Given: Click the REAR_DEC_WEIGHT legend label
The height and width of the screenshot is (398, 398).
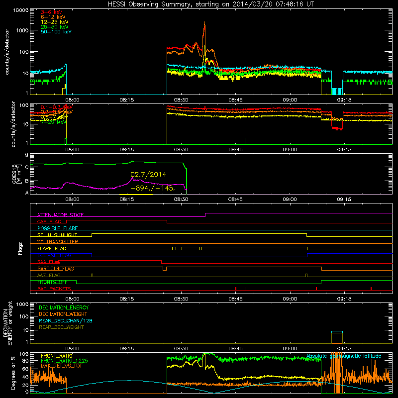Looking at the screenshot, I should tap(61, 327).
